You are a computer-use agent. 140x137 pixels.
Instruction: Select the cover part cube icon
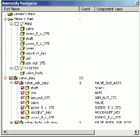22,48
